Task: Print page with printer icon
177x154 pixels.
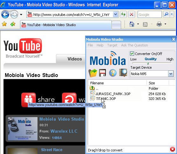Action: 159,24
